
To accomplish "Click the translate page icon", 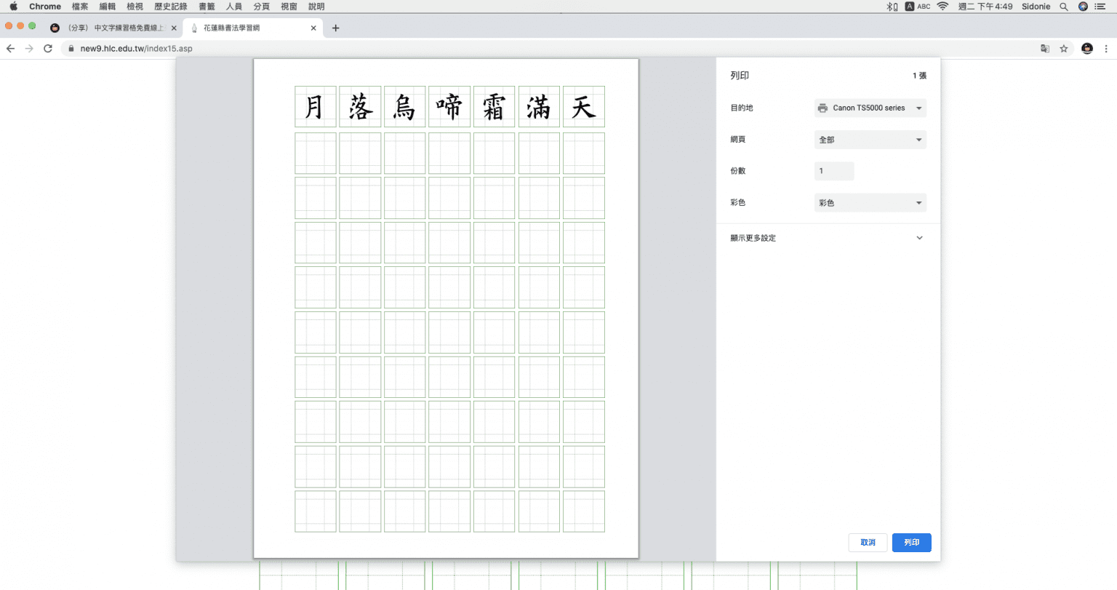I will point(1045,49).
